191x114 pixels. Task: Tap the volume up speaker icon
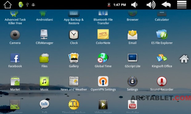click(151, 5)
